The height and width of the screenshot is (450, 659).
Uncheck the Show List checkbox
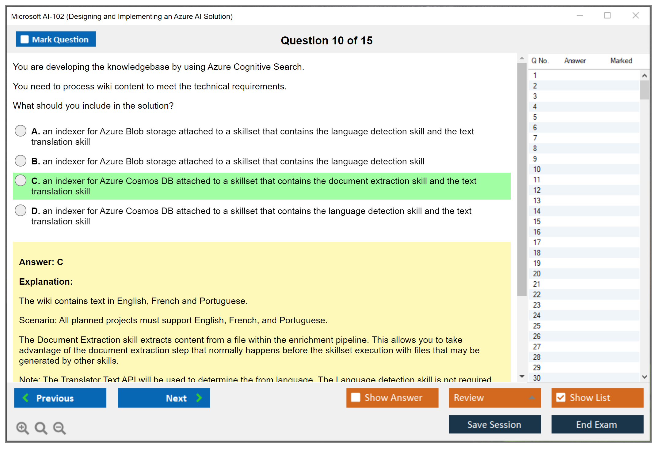561,397
